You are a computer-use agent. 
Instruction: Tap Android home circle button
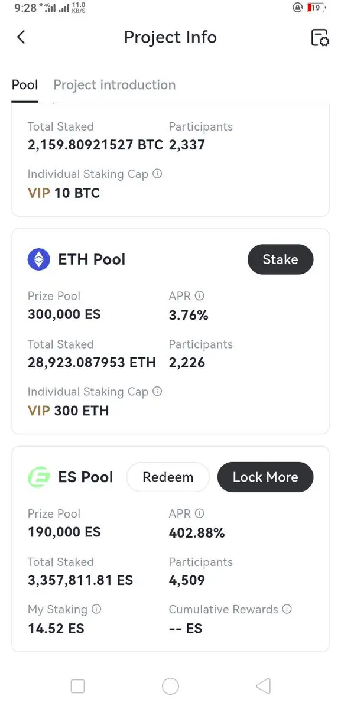(170, 686)
